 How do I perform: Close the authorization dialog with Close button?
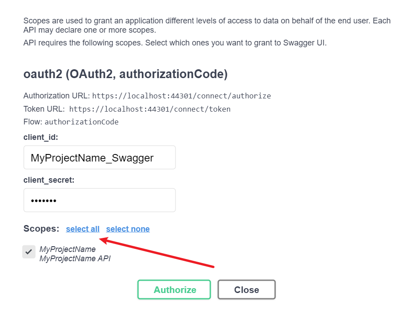pyautogui.click(x=246, y=289)
